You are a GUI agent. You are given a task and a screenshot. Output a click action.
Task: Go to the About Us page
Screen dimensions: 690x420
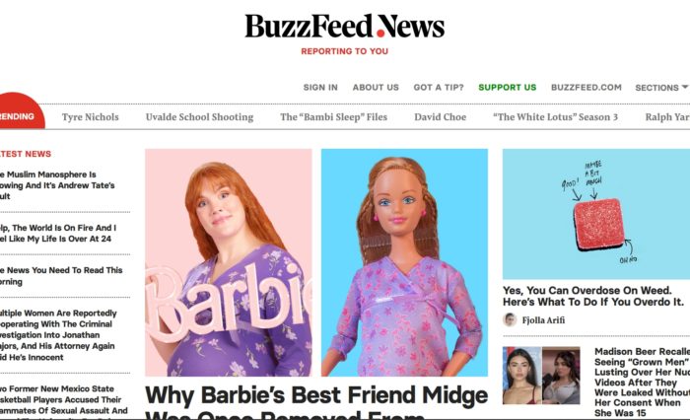pos(376,87)
